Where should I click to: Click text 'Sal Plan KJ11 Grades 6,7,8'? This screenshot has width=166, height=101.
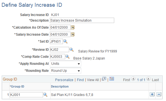[x=72, y=95]
